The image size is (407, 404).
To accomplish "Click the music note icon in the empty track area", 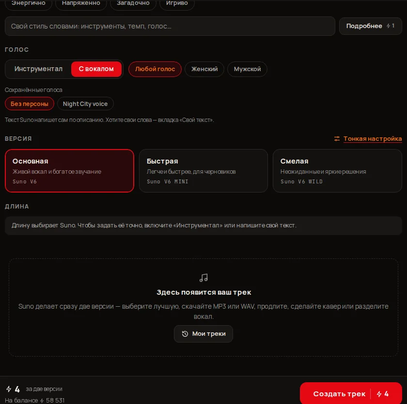I will pos(203,278).
